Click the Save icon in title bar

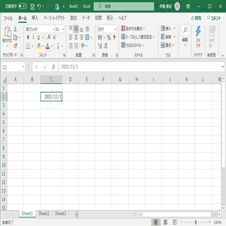click(x=33, y=7)
